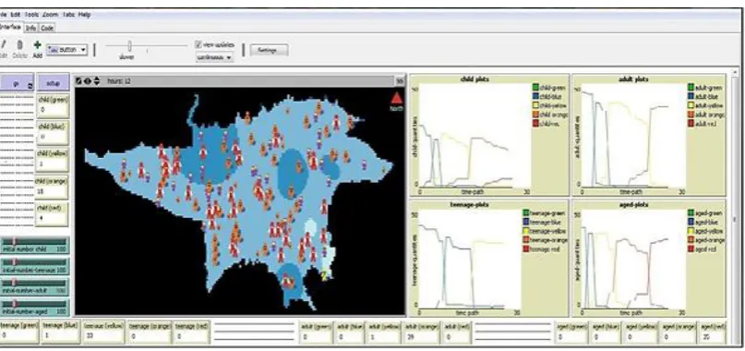Open the Tabs menu
The image size is (745, 351).
pos(68,15)
